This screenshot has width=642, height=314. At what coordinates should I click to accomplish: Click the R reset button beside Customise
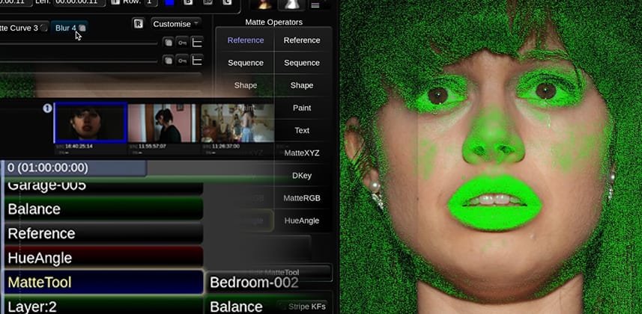[139, 24]
